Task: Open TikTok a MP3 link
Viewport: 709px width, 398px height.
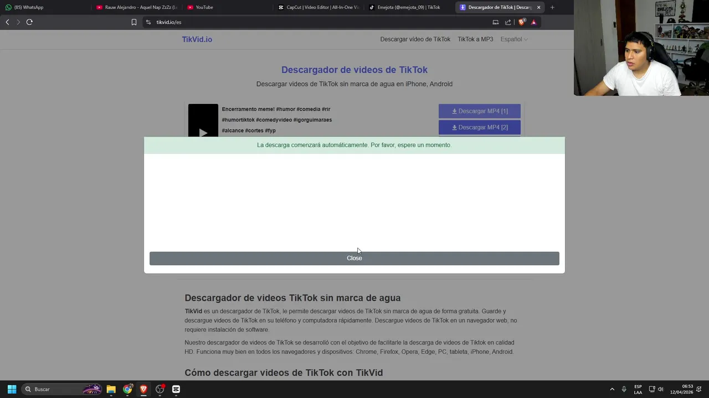Action: click(475, 39)
